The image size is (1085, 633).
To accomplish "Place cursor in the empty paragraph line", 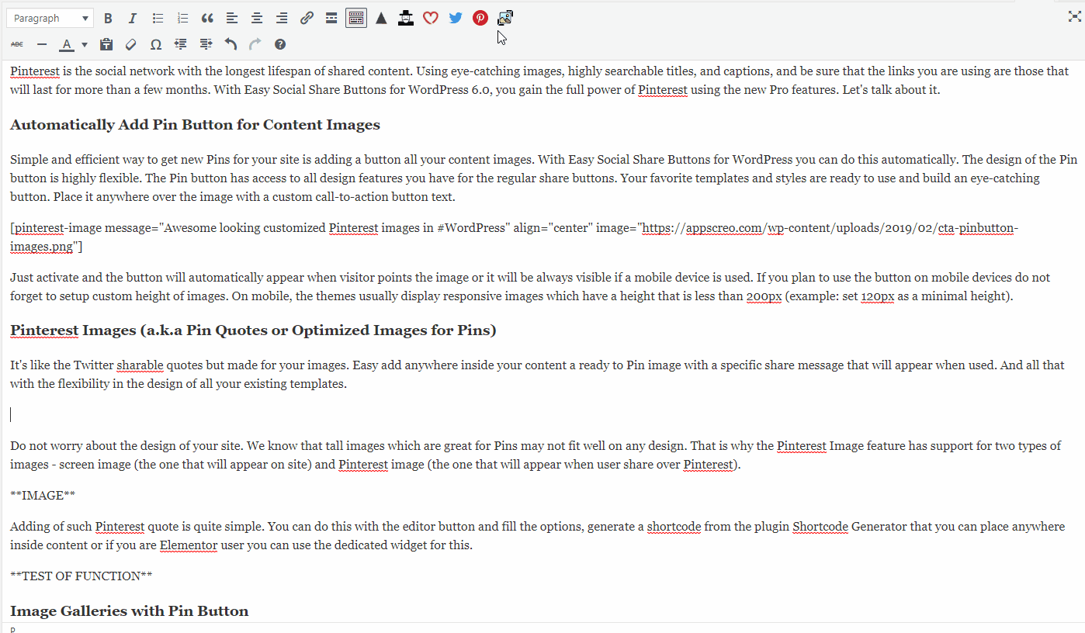I will [310, 415].
